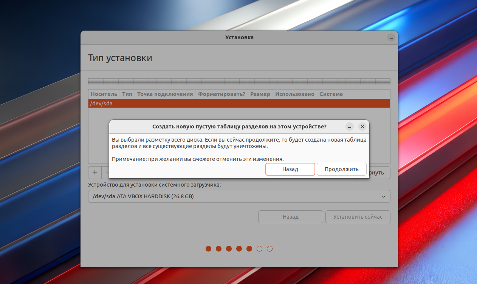Click the Размер column header
The height and width of the screenshot is (284, 477).
(x=260, y=94)
